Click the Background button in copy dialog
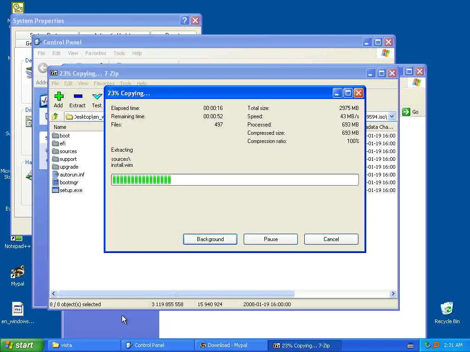 pyautogui.click(x=210, y=239)
